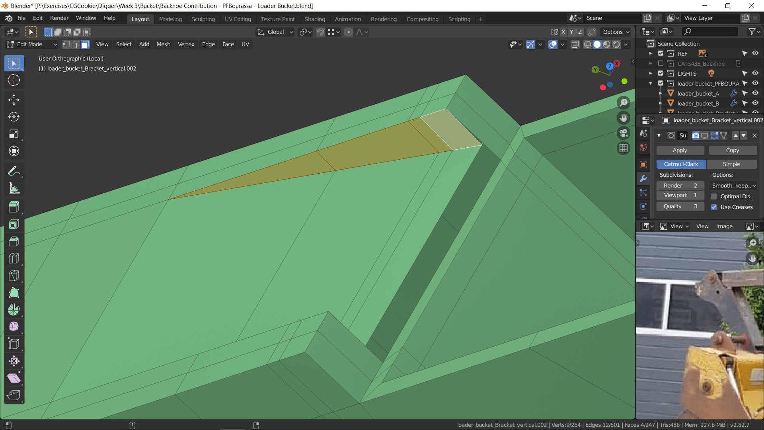Activate the Annotate tool
764x430 pixels.
(14, 171)
